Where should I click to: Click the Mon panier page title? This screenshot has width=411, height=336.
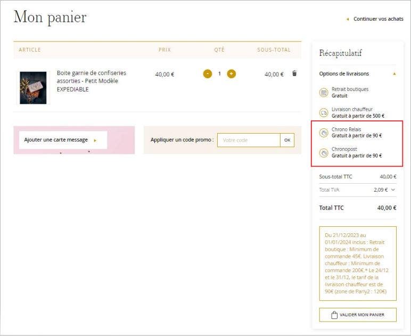pos(50,18)
